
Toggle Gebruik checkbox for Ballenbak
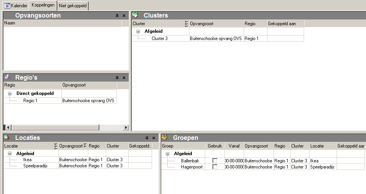point(215,161)
